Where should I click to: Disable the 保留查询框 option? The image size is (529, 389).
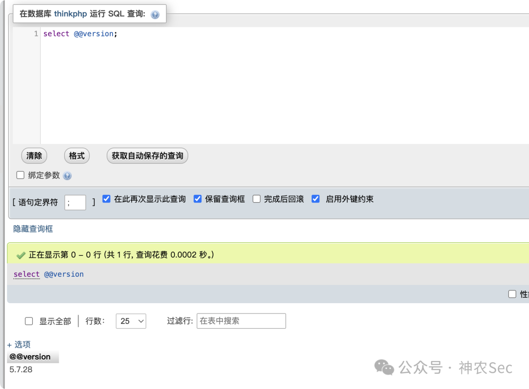[x=197, y=199]
